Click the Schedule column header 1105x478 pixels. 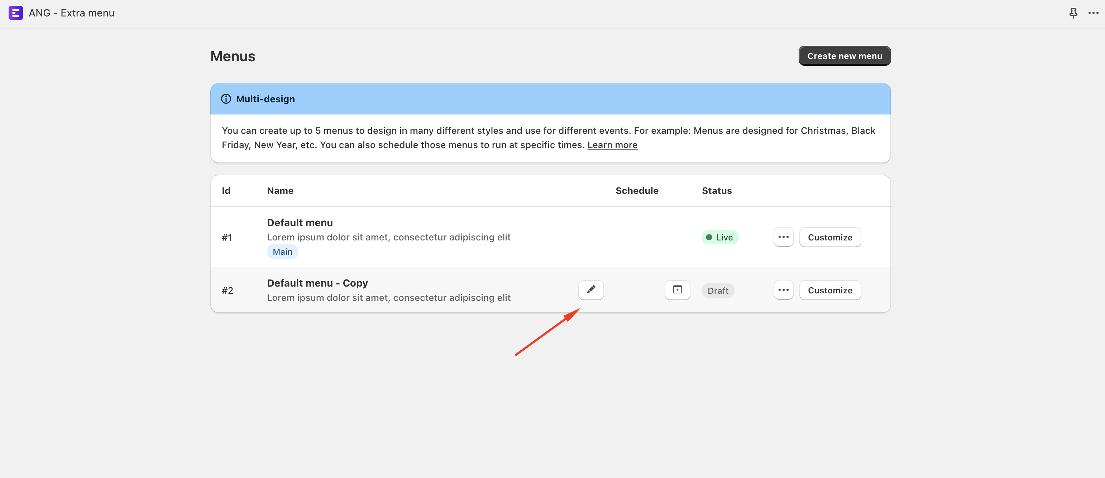637,191
